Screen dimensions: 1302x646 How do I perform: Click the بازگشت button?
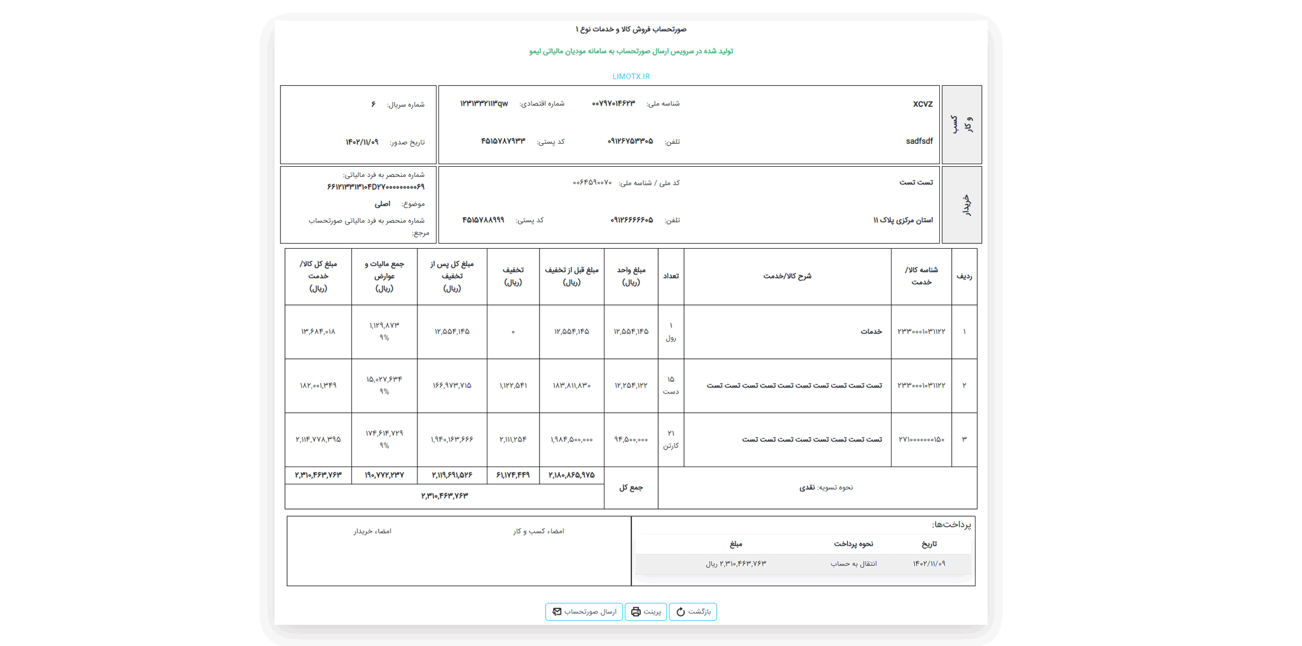(x=693, y=612)
